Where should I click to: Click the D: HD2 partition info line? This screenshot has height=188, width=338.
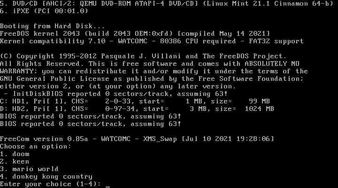coord(137,109)
